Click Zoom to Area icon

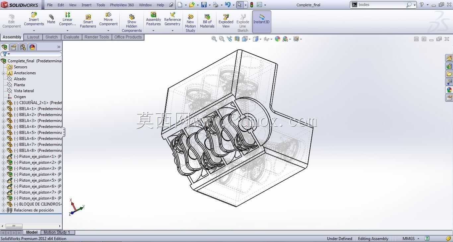click(222, 39)
